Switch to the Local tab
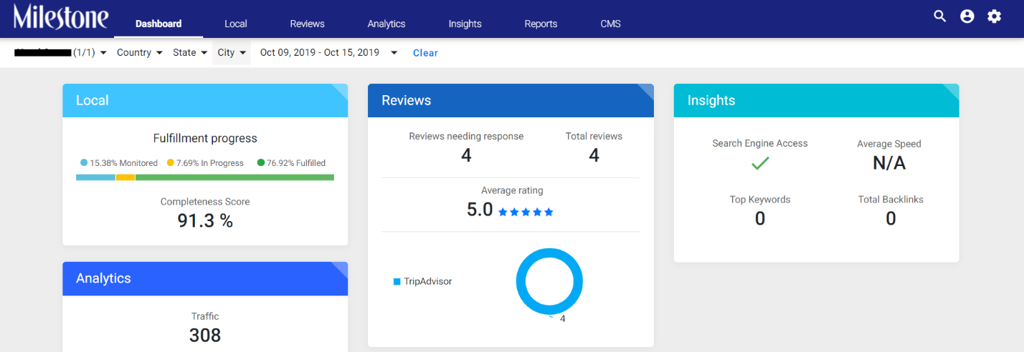 235,24
